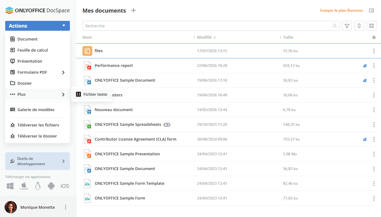Sort by Modifié column header
This screenshot has height=217, width=381.
click(207, 37)
